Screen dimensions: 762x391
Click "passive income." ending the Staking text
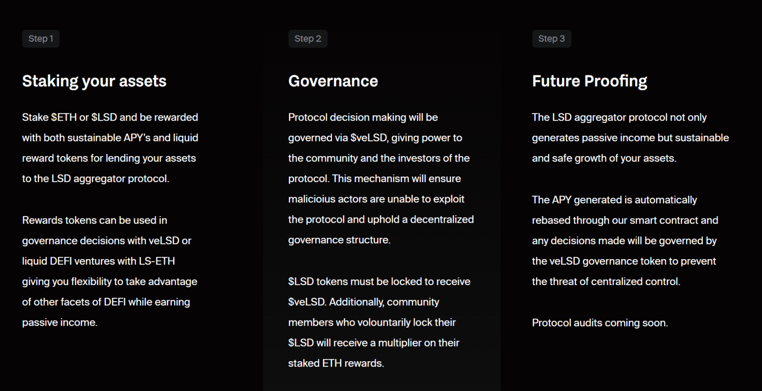coord(60,322)
